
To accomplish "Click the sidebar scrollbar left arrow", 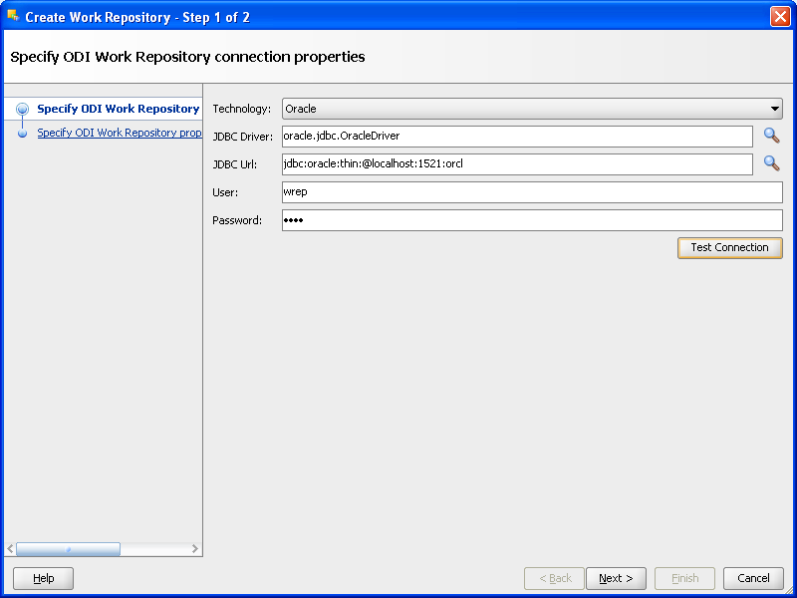I will point(11,549).
